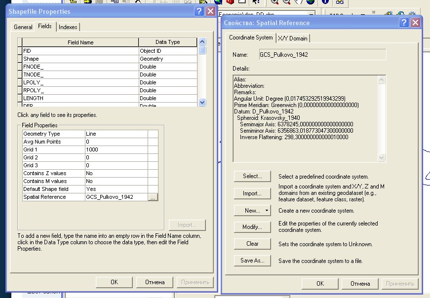Switch to the X/Y Domain tab
This screenshot has height=298, width=430.
tap(292, 38)
